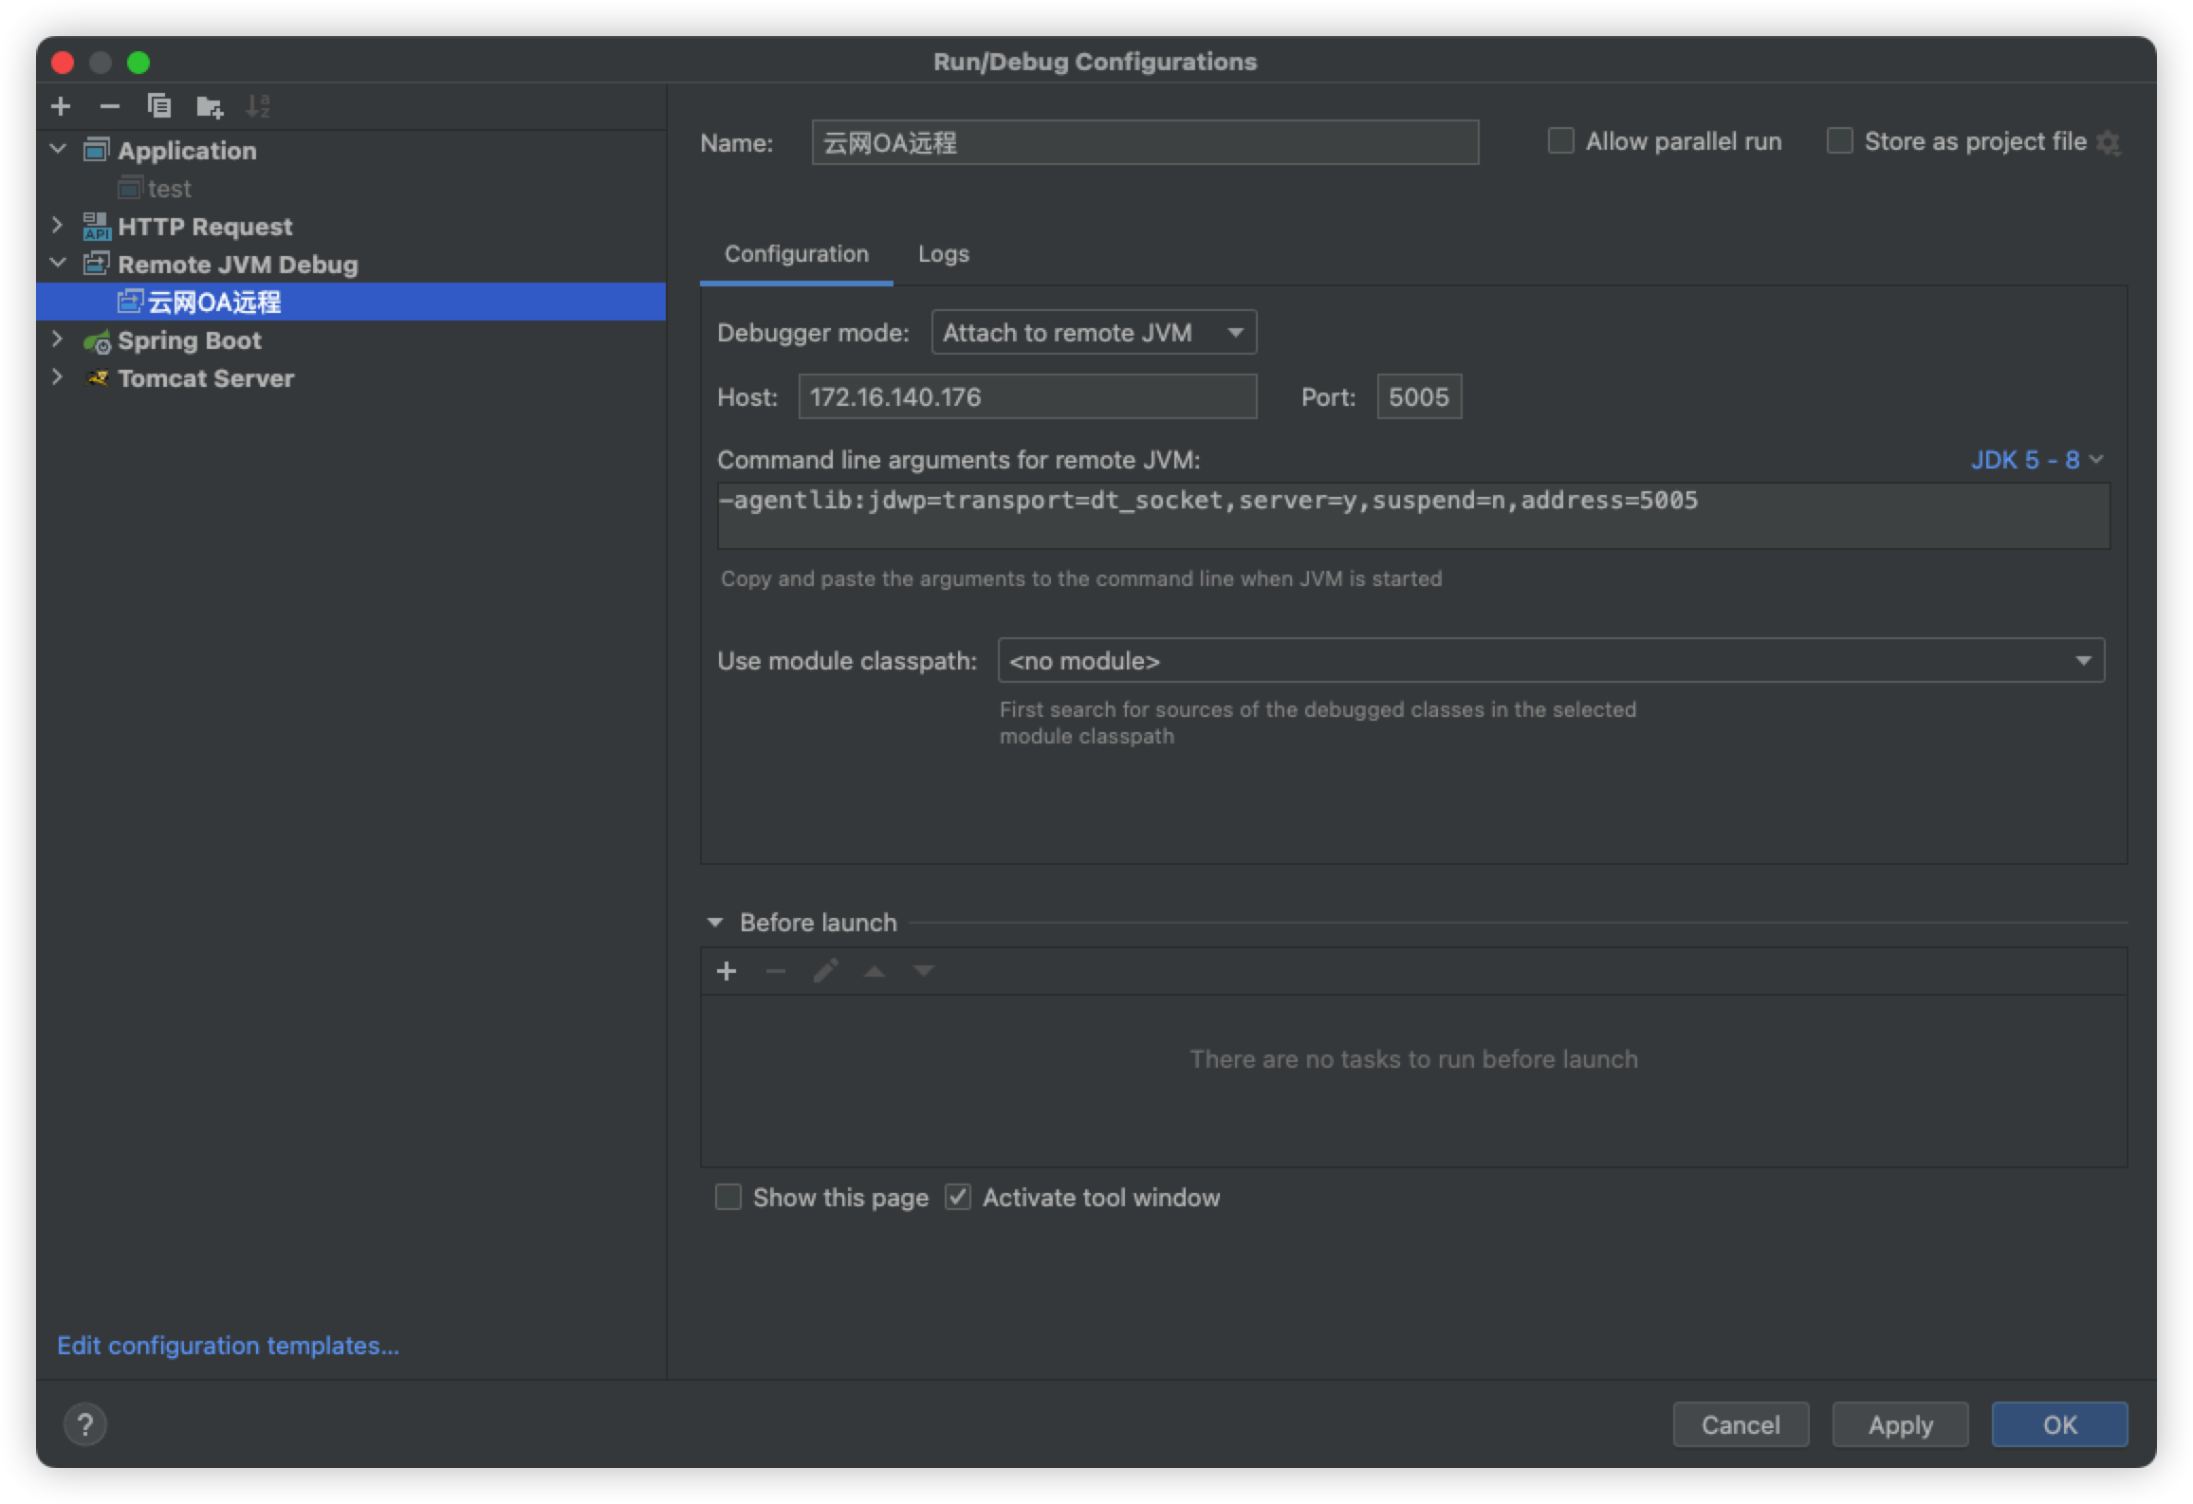Enable Allow parallel run checkbox
Viewport: 2193px width, 1504px height.
tap(1561, 141)
